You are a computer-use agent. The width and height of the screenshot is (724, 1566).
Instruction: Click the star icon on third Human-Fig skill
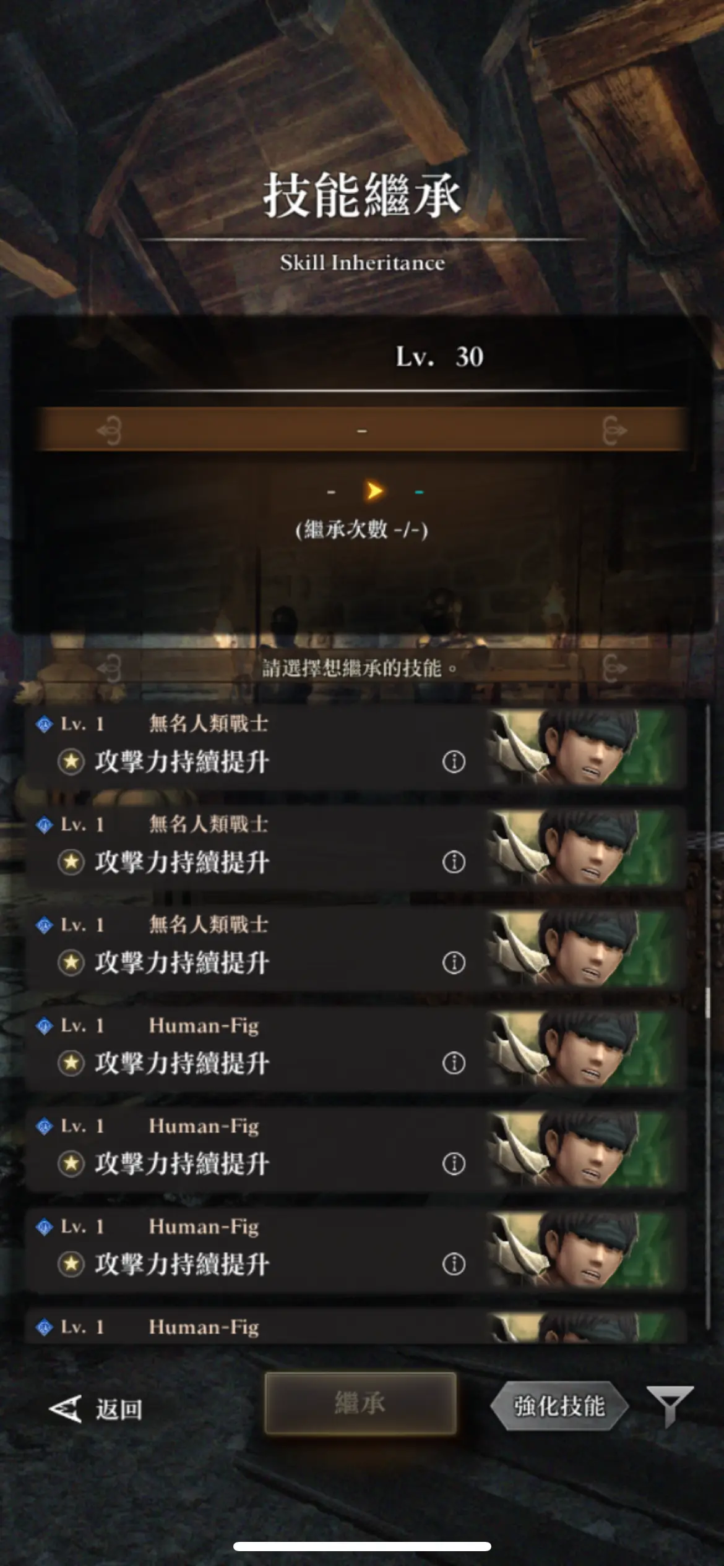tap(71, 1264)
